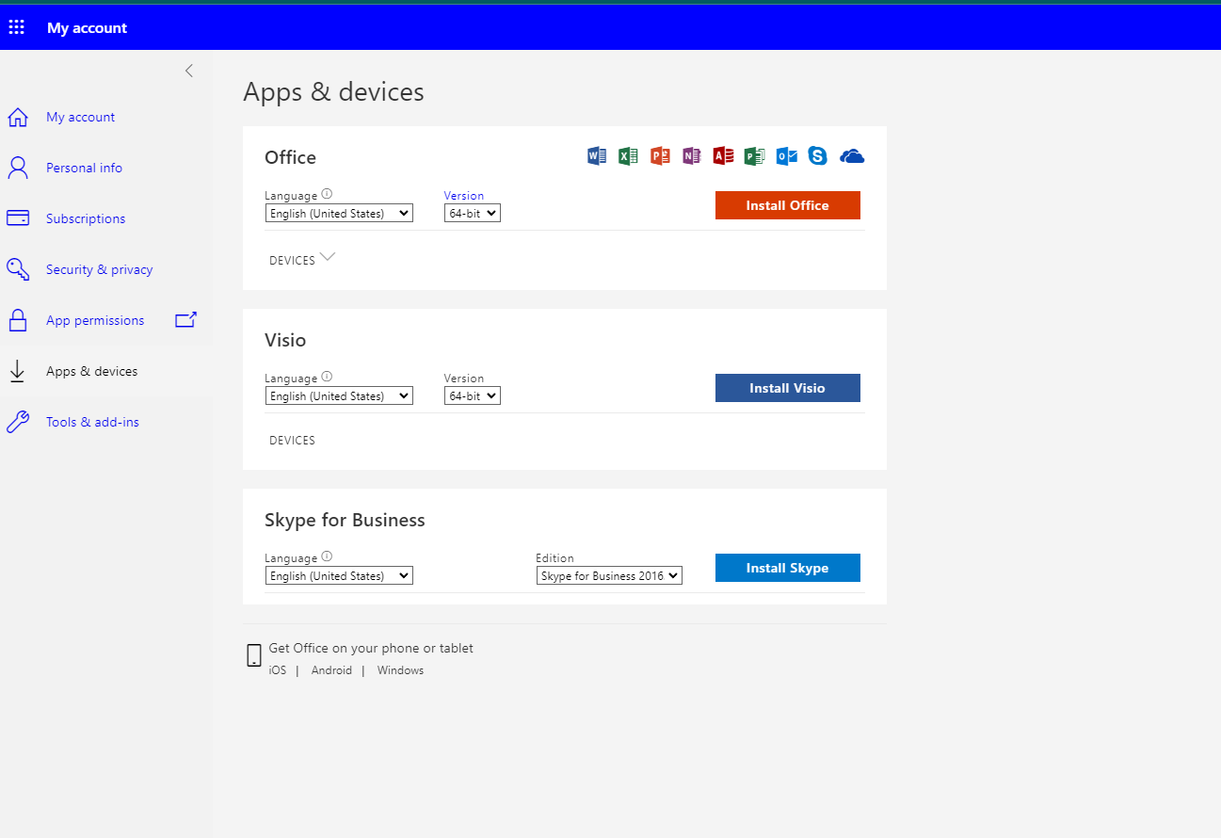Open the Android link
1221x838 pixels.
tap(331, 670)
